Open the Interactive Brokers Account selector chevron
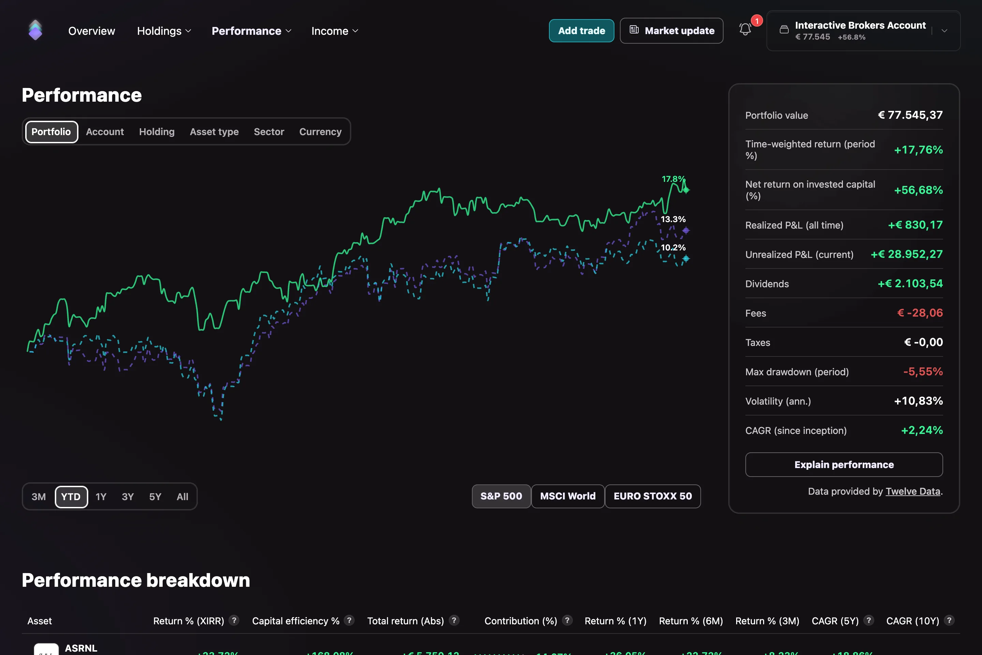This screenshot has height=655, width=982. pos(944,30)
